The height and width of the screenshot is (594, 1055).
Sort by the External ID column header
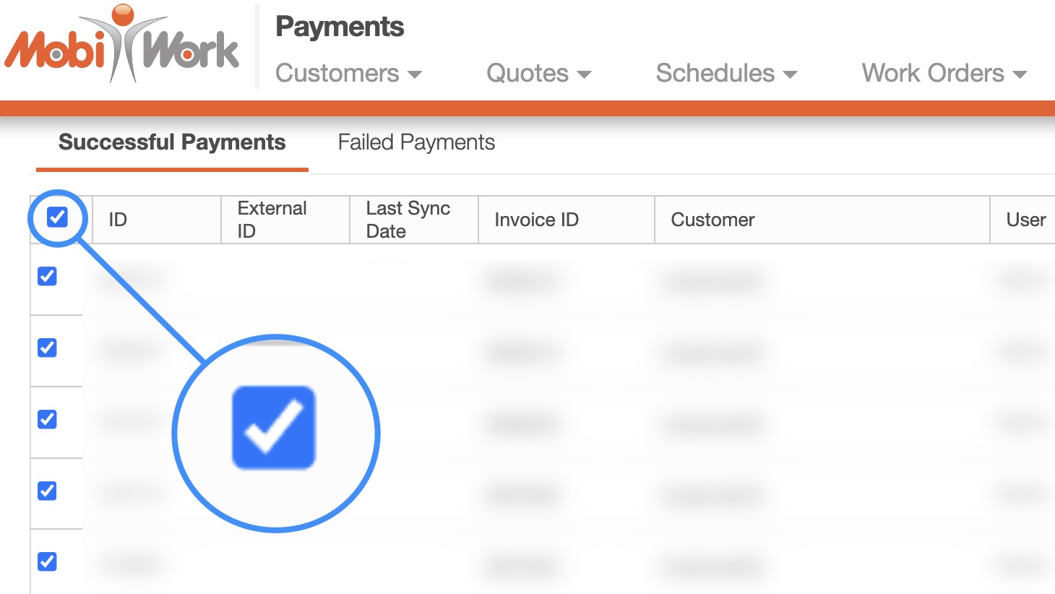[272, 220]
